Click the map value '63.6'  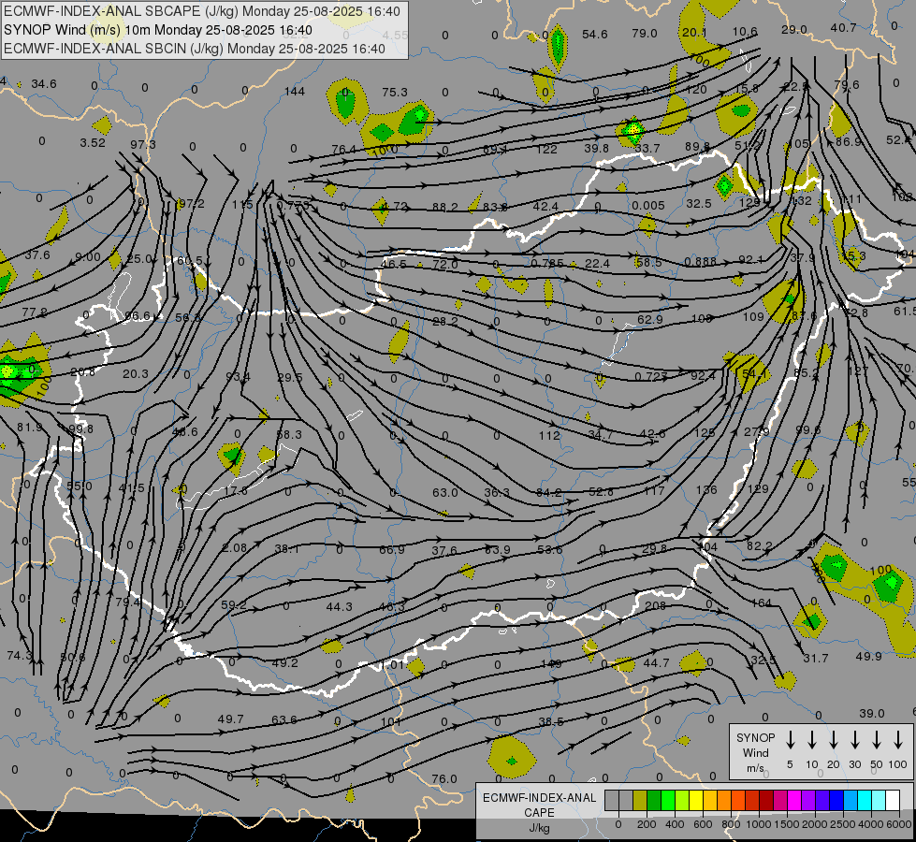pyautogui.click(x=284, y=719)
